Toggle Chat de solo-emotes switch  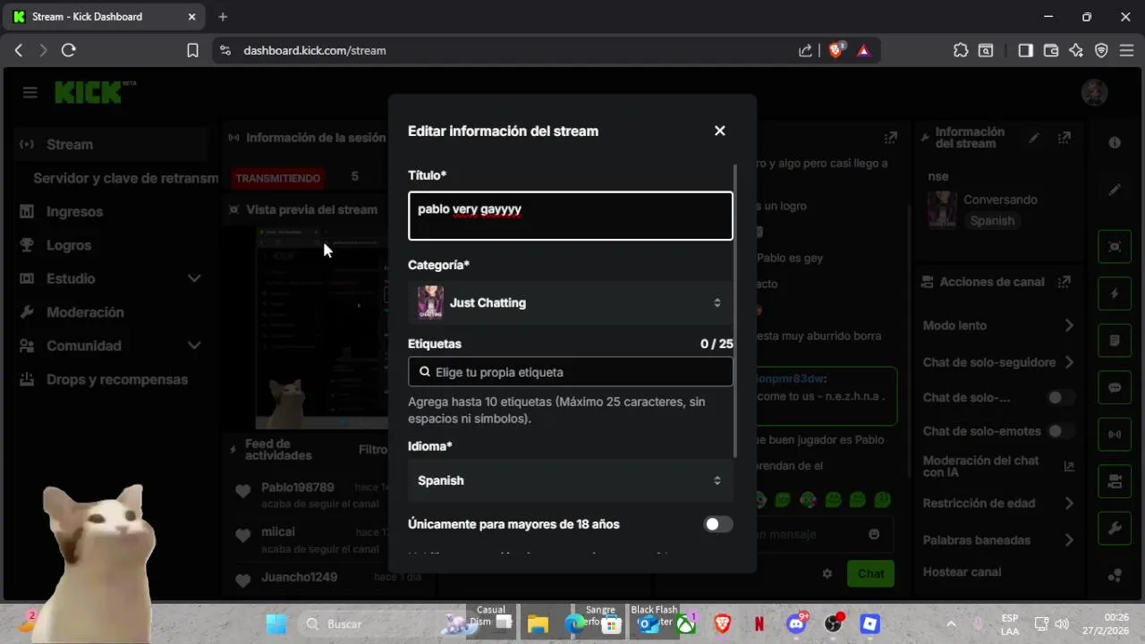(x=1061, y=431)
